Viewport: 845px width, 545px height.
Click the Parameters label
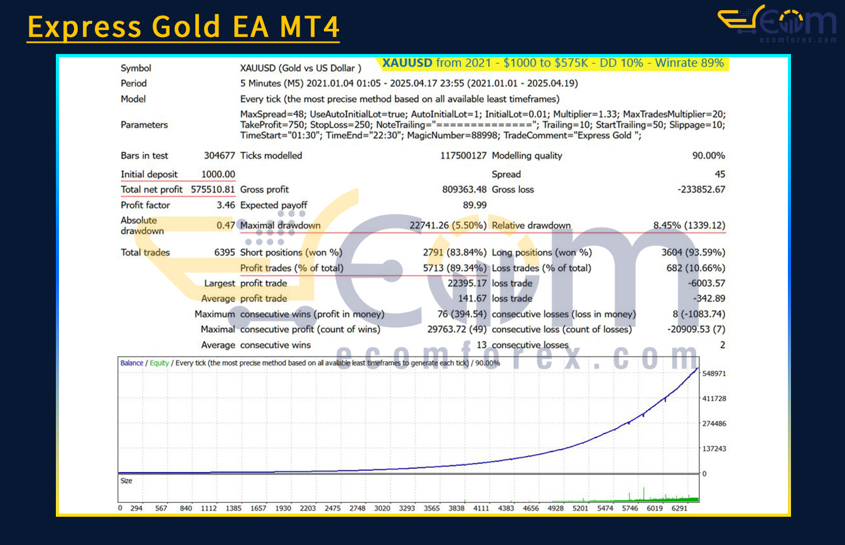[144, 125]
